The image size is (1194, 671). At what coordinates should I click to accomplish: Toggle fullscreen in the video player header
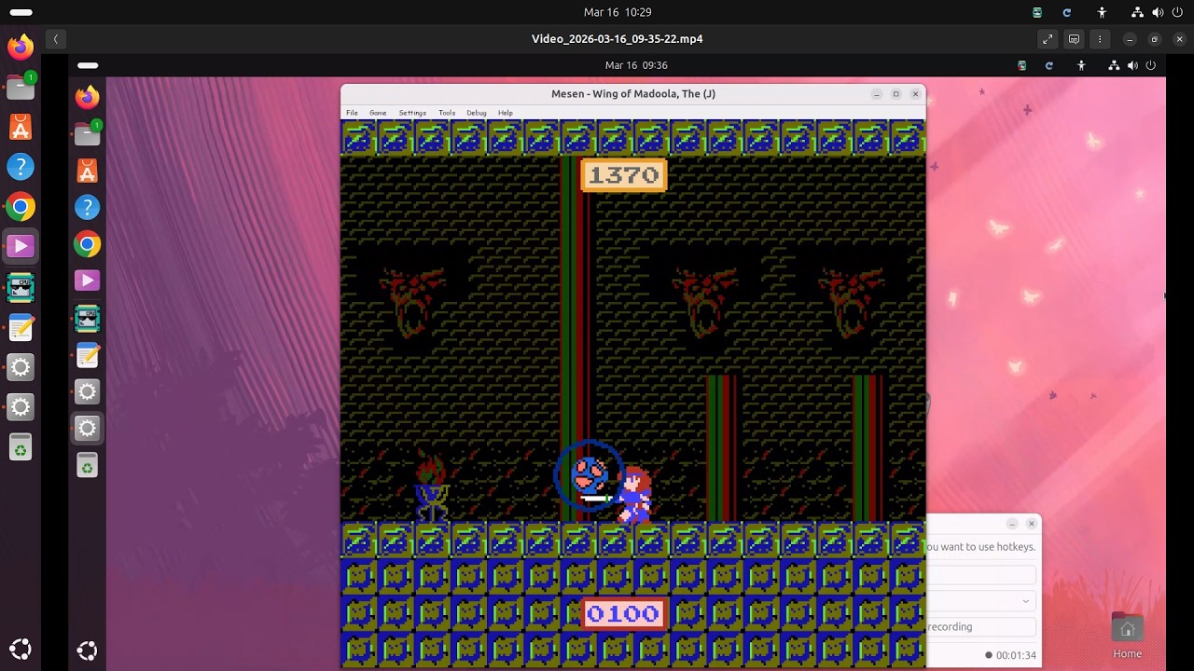pyautogui.click(x=1048, y=39)
